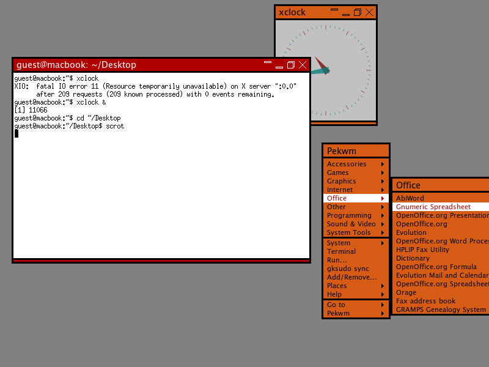Click the "cd ~/Desktop" command line
The height and width of the screenshot is (367, 489).
[67, 118]
